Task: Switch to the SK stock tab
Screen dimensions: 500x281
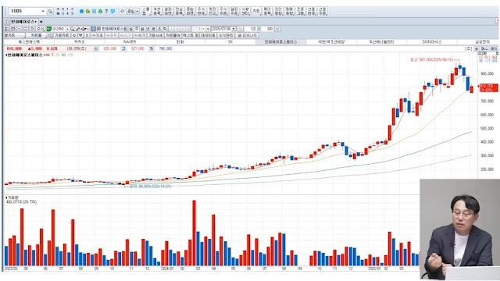Action: coord(230,42)
